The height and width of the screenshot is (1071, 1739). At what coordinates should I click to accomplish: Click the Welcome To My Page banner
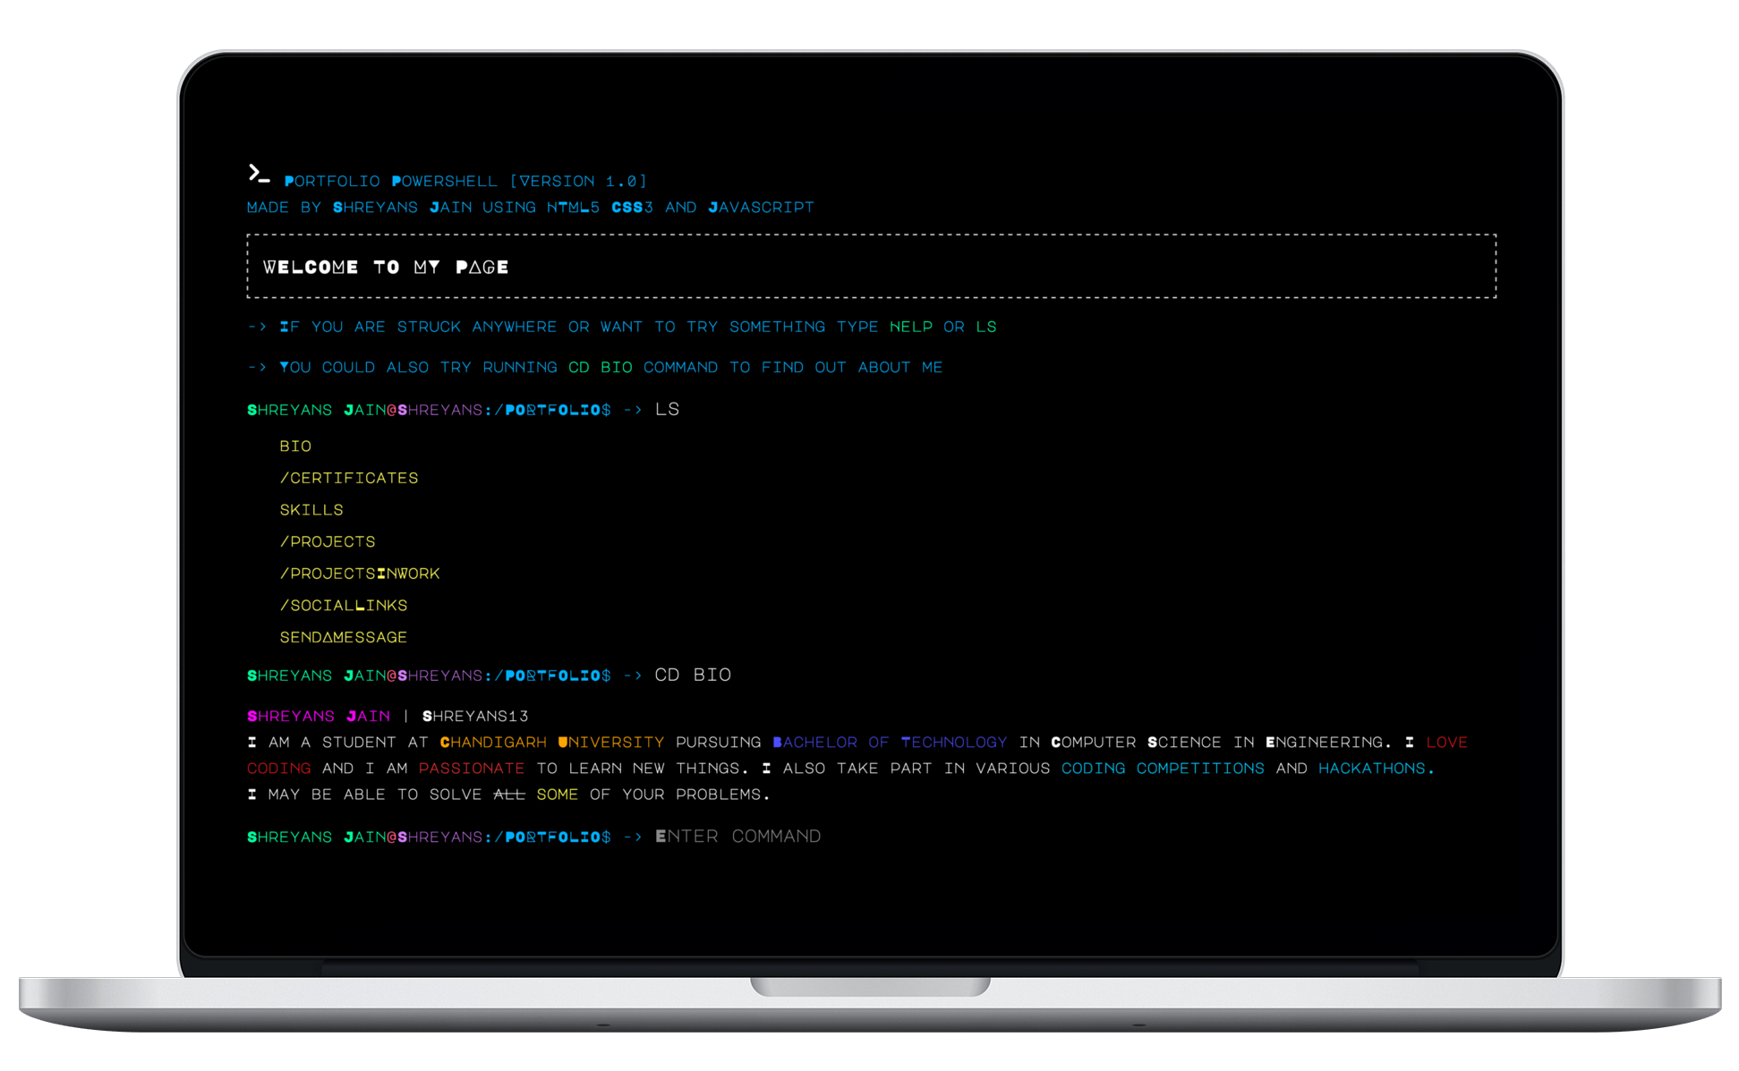[x=386, y=268]
